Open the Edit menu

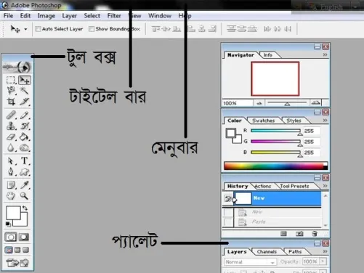pos(25,16)
